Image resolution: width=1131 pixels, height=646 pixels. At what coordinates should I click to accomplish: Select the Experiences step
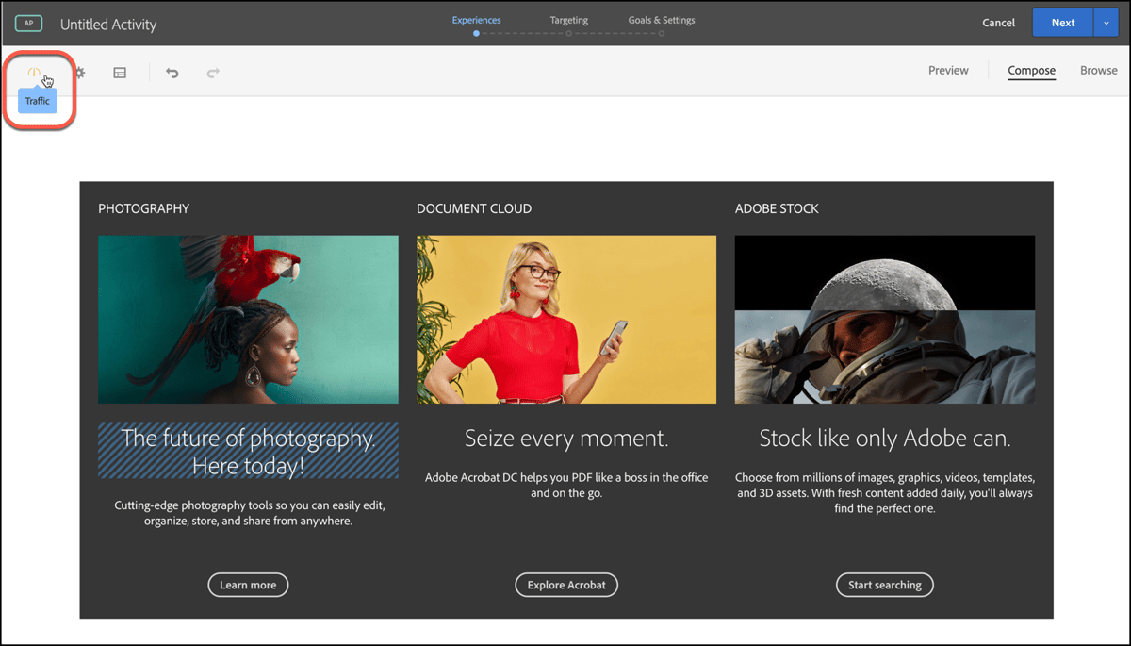[x=476, y=19]
